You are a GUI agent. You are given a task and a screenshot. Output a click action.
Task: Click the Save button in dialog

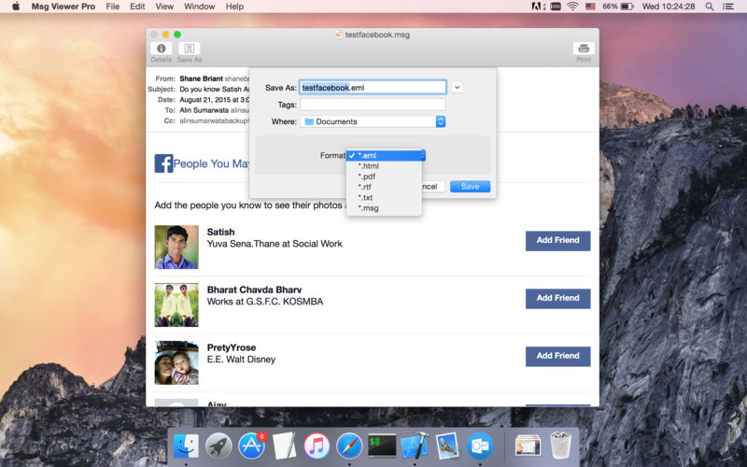(x=470, y=186)
